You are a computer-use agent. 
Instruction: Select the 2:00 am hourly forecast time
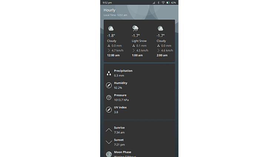coord(162,55)
